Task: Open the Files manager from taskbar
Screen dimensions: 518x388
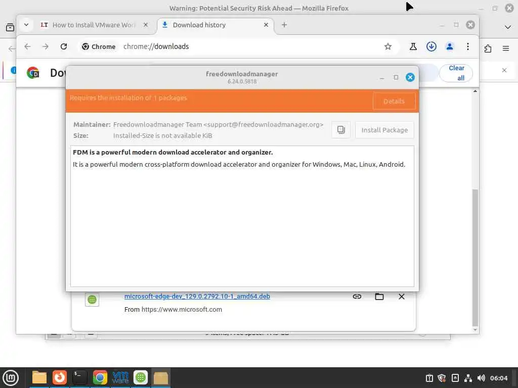Action: (39, 378)
